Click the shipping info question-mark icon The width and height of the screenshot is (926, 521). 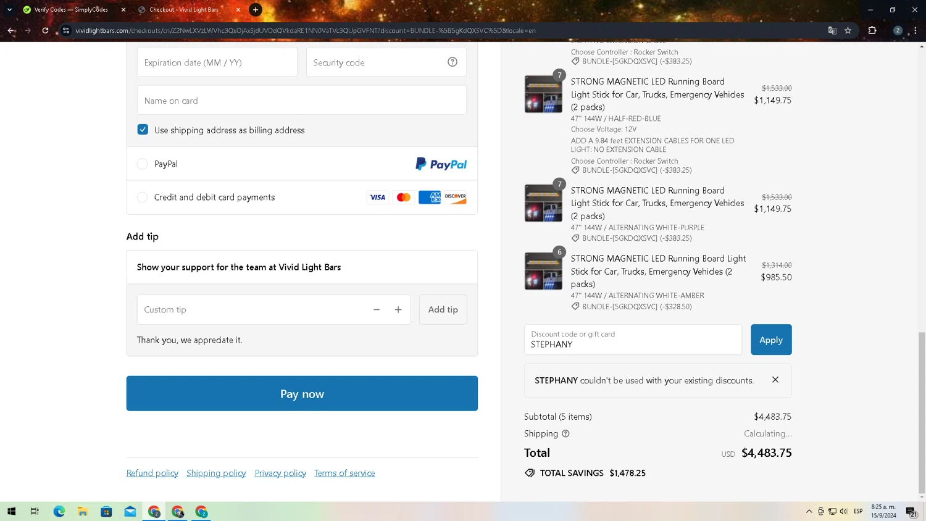pyautogui.click(x=565, y=433)
